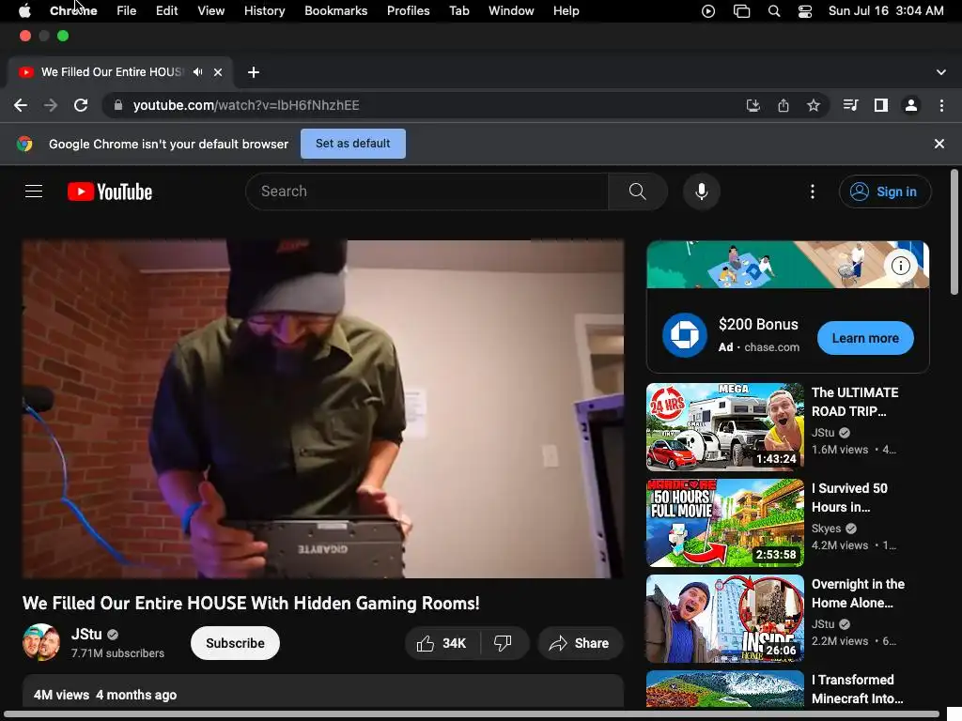Image resolution: width=962 pixels, height=721 pixels.
Task: Click the ad info icon on banner
Action: pyautogui.click(x=900, y=266)
